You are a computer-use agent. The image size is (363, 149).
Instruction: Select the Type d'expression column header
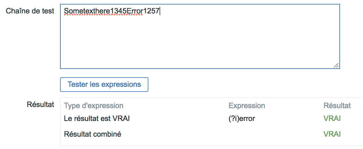[94, 106]
